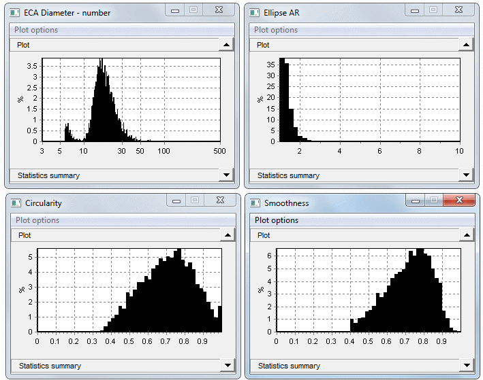The image size is (483, 380).
Task: Expand Statistics summary in Smoothness window
Action: [467, 366]
